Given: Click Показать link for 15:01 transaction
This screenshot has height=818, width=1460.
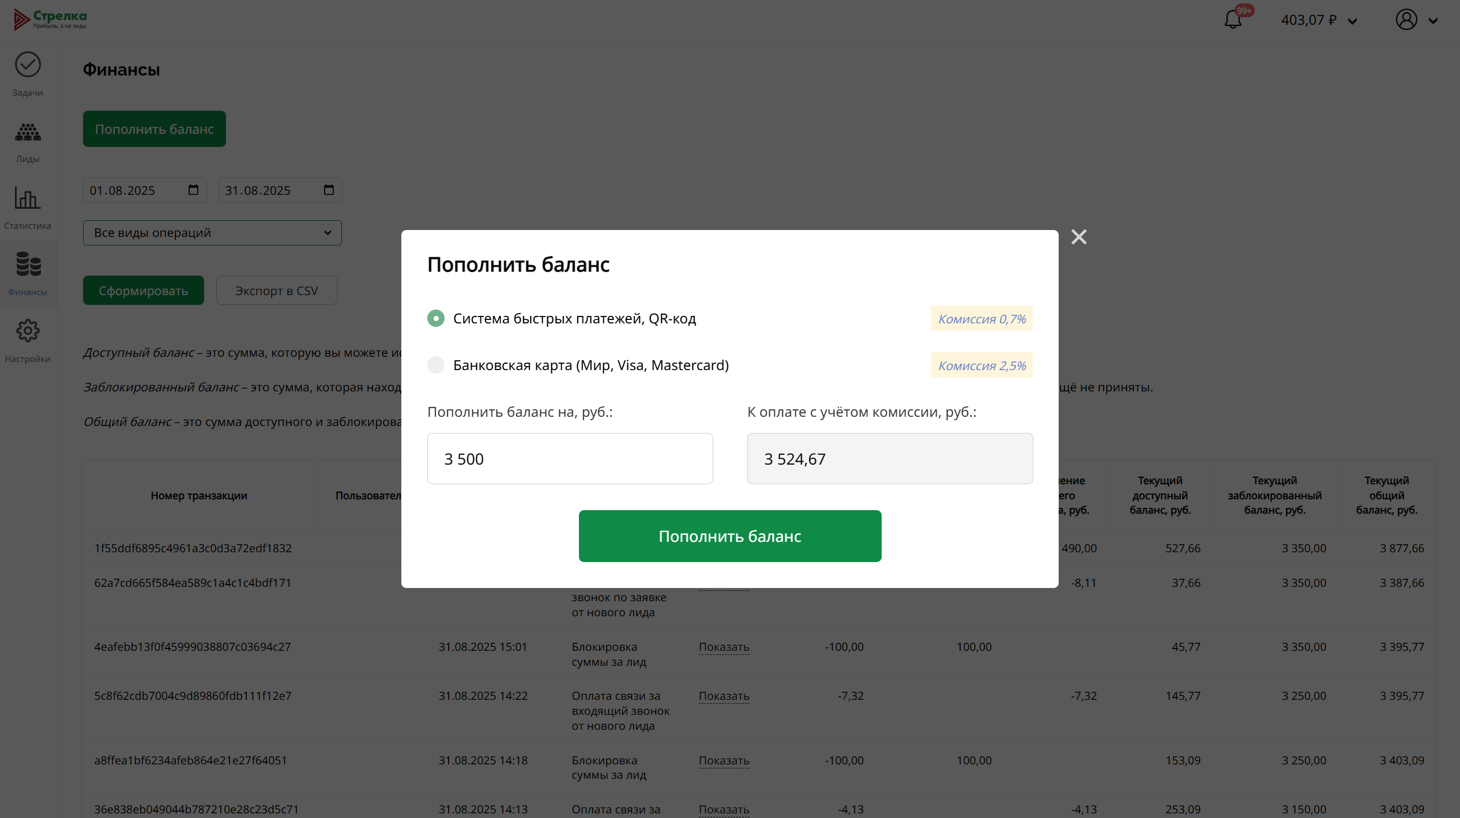Looking at the screenshot, I should [724, 647].
